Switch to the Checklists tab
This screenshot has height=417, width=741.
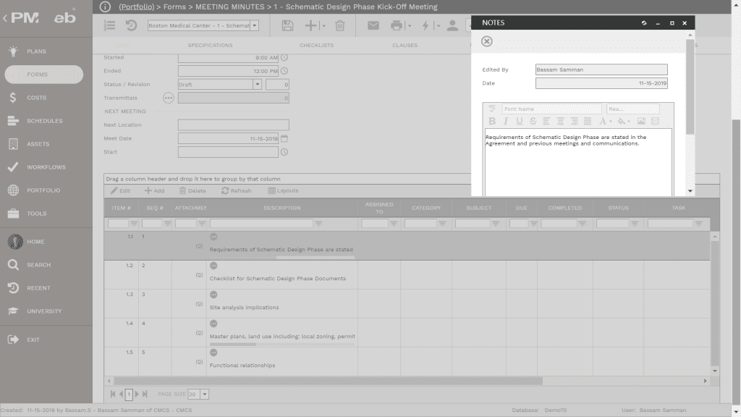click(x=317, y=46)
